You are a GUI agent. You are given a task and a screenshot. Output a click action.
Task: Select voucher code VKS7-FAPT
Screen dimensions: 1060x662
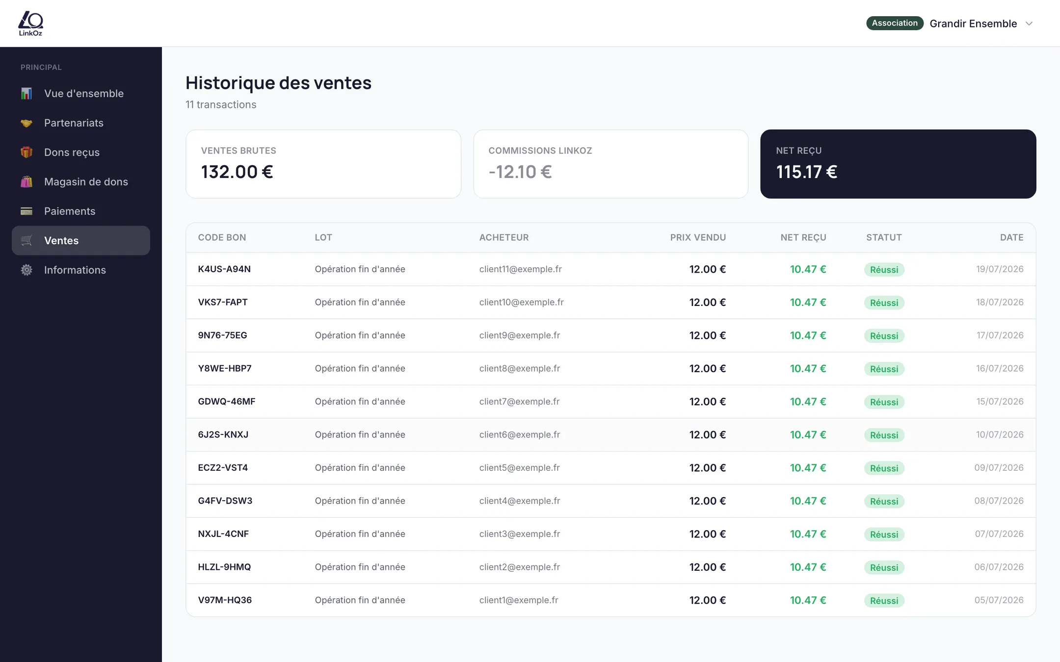point(223,302)
